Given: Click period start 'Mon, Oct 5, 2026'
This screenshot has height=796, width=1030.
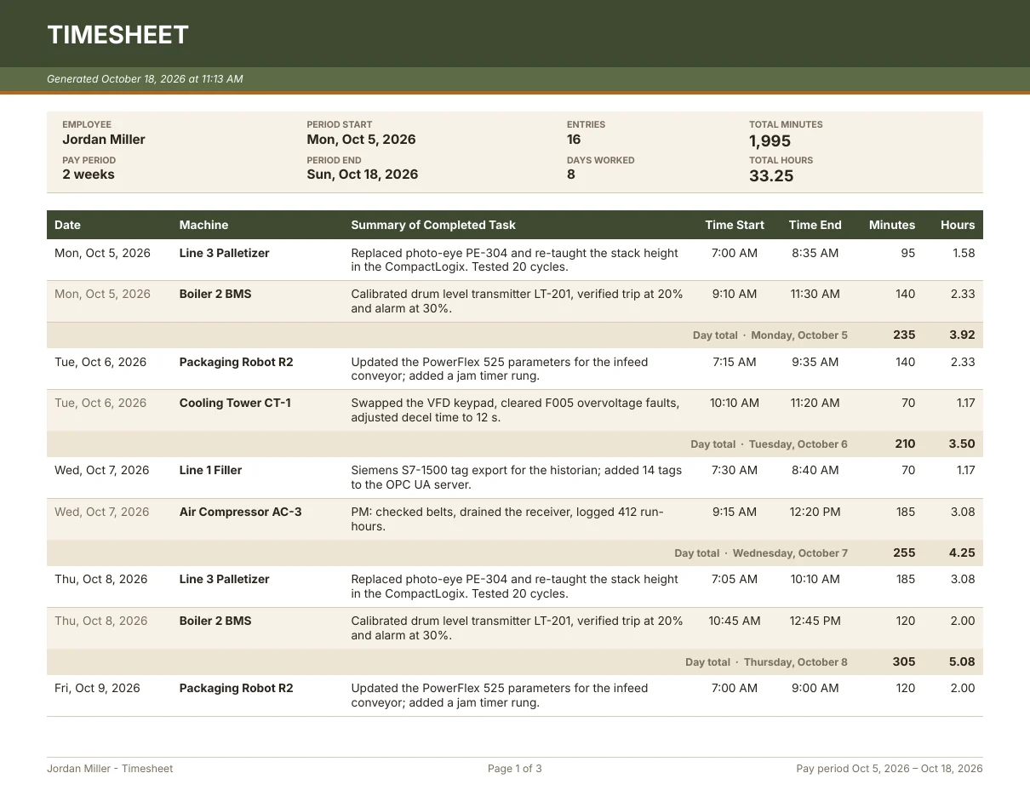Looking at the screenshot, I should (362, 140).
